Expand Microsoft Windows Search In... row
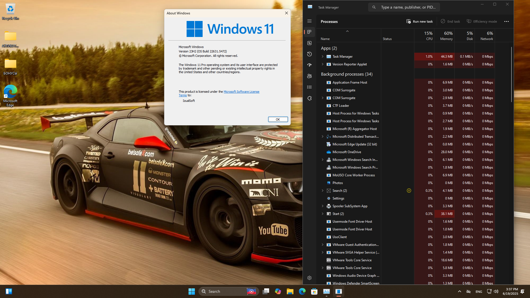This screenshot has width=530, height=298. point(322,159)
